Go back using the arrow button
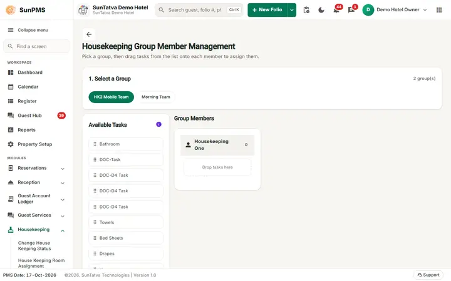Viewport: 451px width, 281px height. pyautogui.click(x=89, y=34)
